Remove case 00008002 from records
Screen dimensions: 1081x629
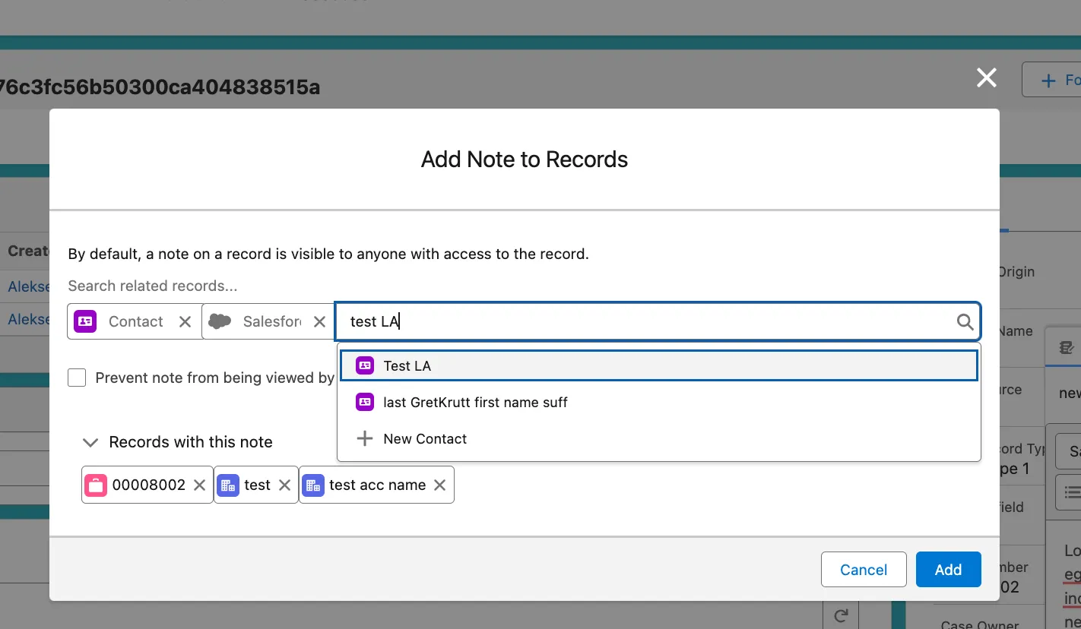199,485
